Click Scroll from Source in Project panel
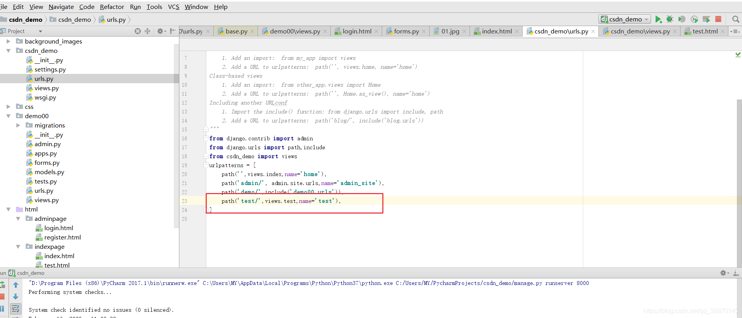The width and height of the screenshot is (742, 318). [138, 31]
